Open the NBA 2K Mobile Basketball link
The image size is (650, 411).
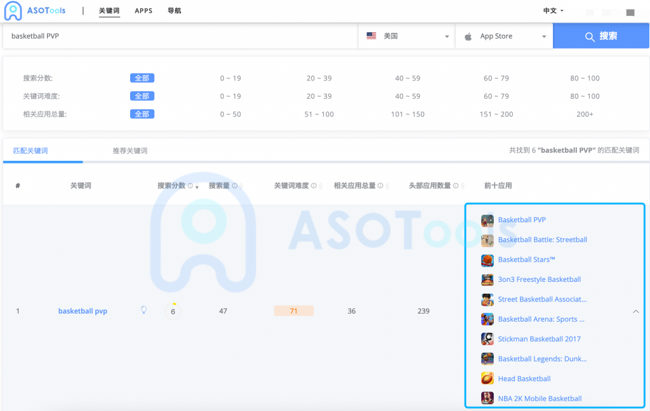tap(540, 398)
